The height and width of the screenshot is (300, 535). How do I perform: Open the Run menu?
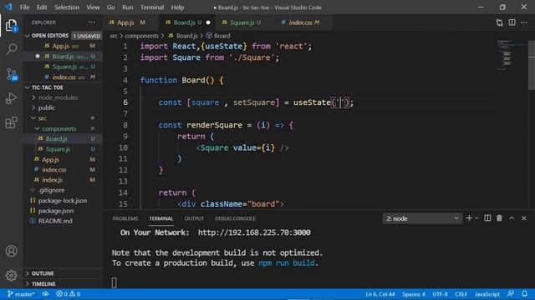(128, 7)
